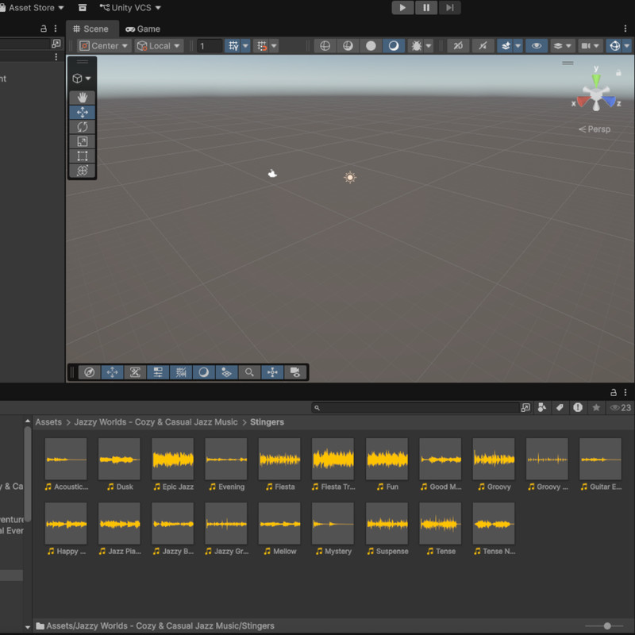Image resolution: width=635 pixels, height=635 pixels.
Task: Activate the Move tool in the Scene toolbar
Action: click(83, 112)
